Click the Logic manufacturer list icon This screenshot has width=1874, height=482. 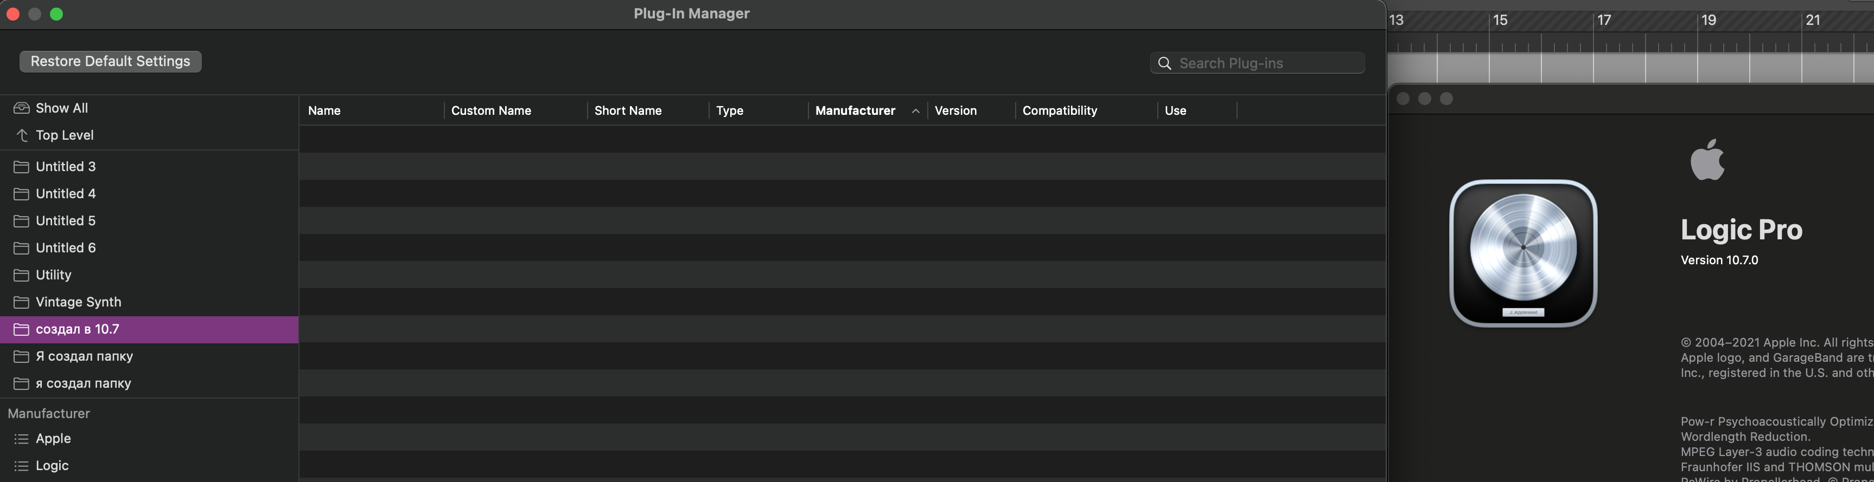coord(21,466)
